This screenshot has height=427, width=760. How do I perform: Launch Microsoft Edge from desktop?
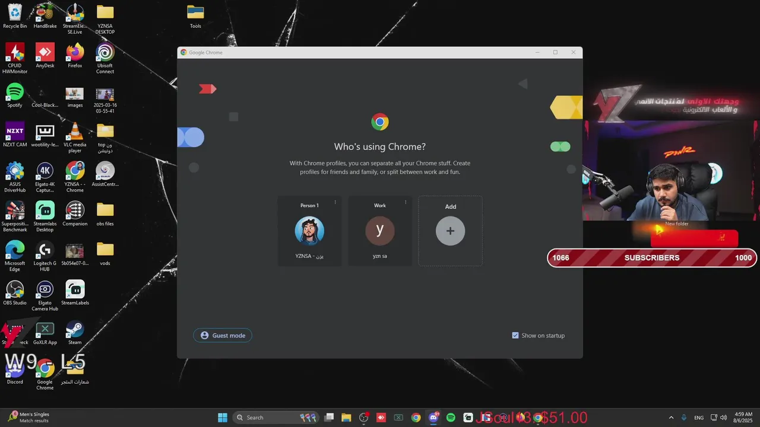click(x=15, y=256)
